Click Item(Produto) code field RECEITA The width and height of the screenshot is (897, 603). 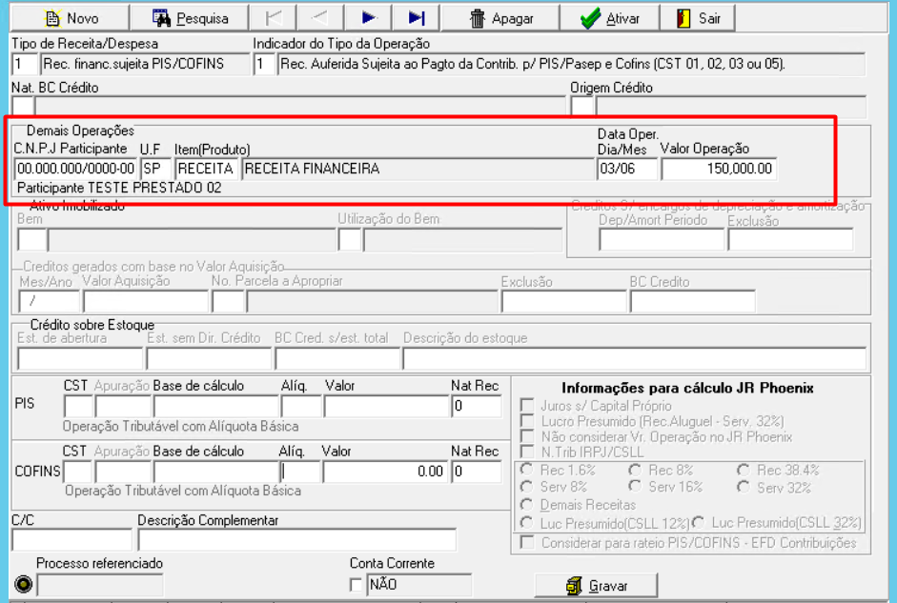(x=206, y=169)
